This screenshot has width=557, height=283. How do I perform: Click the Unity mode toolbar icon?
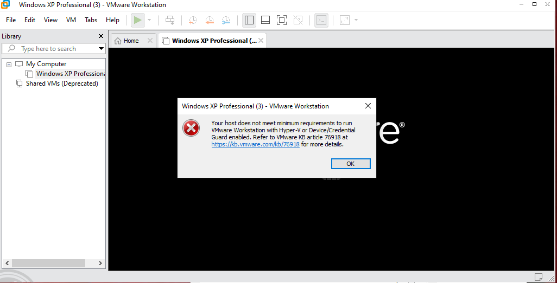click(x=298, y=20)
